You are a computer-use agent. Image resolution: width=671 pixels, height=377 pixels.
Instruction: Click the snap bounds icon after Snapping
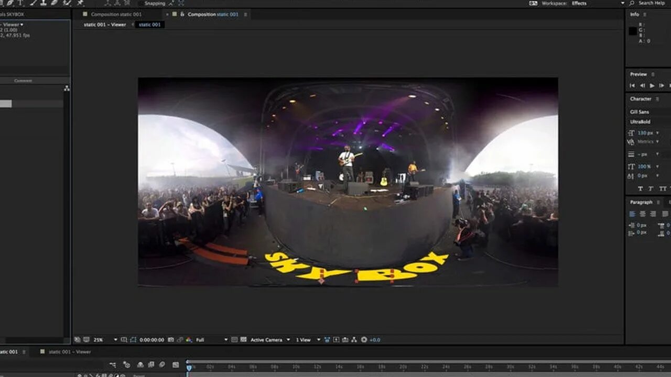coord(181,3)
